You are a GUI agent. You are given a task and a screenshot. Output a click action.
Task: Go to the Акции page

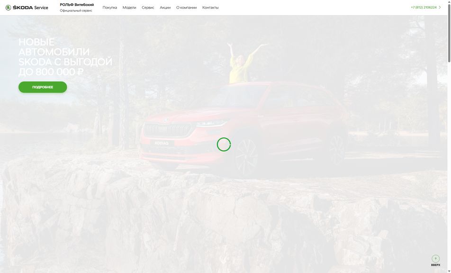point(165,8)
